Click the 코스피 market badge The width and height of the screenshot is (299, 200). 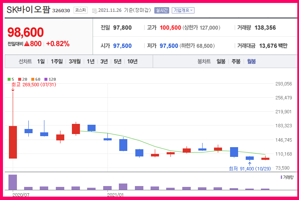80,10
